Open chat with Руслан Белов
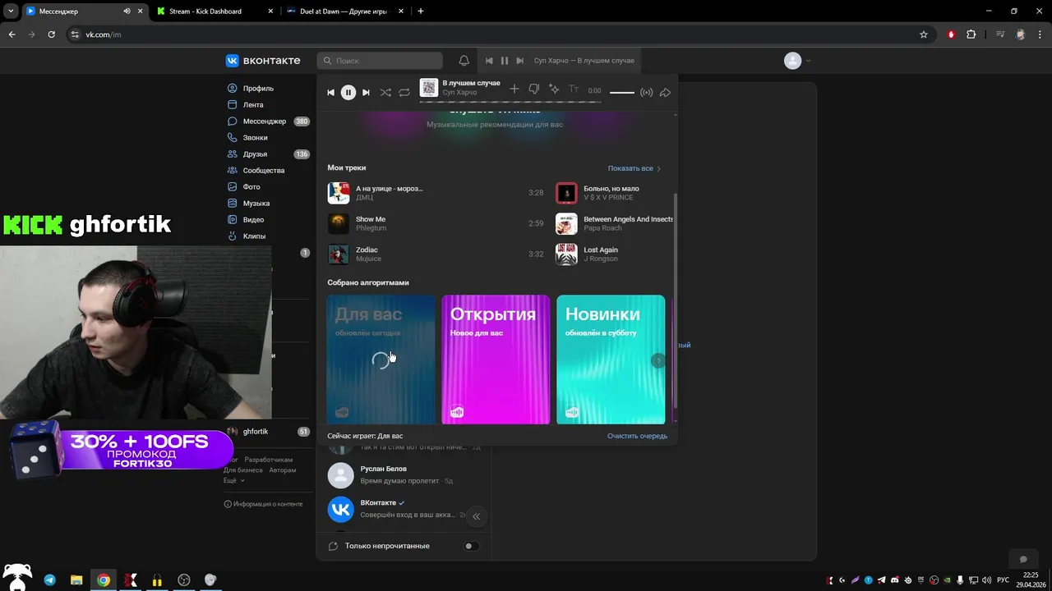The image size is (1052, 591). click(404, 474)
